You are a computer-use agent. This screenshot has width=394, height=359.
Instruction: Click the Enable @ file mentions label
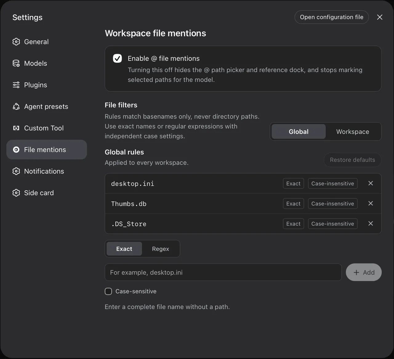[164, 58]
